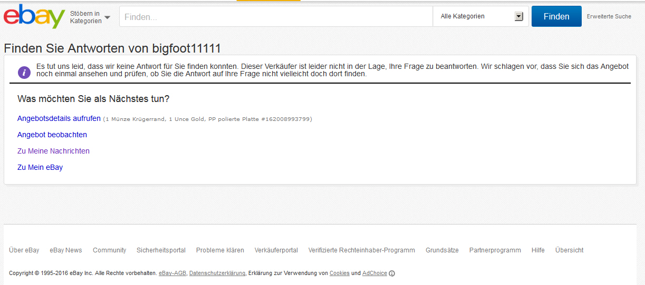Open the eBay-AGB link
The width and height of the screenshot is (645, 285).
172,273
